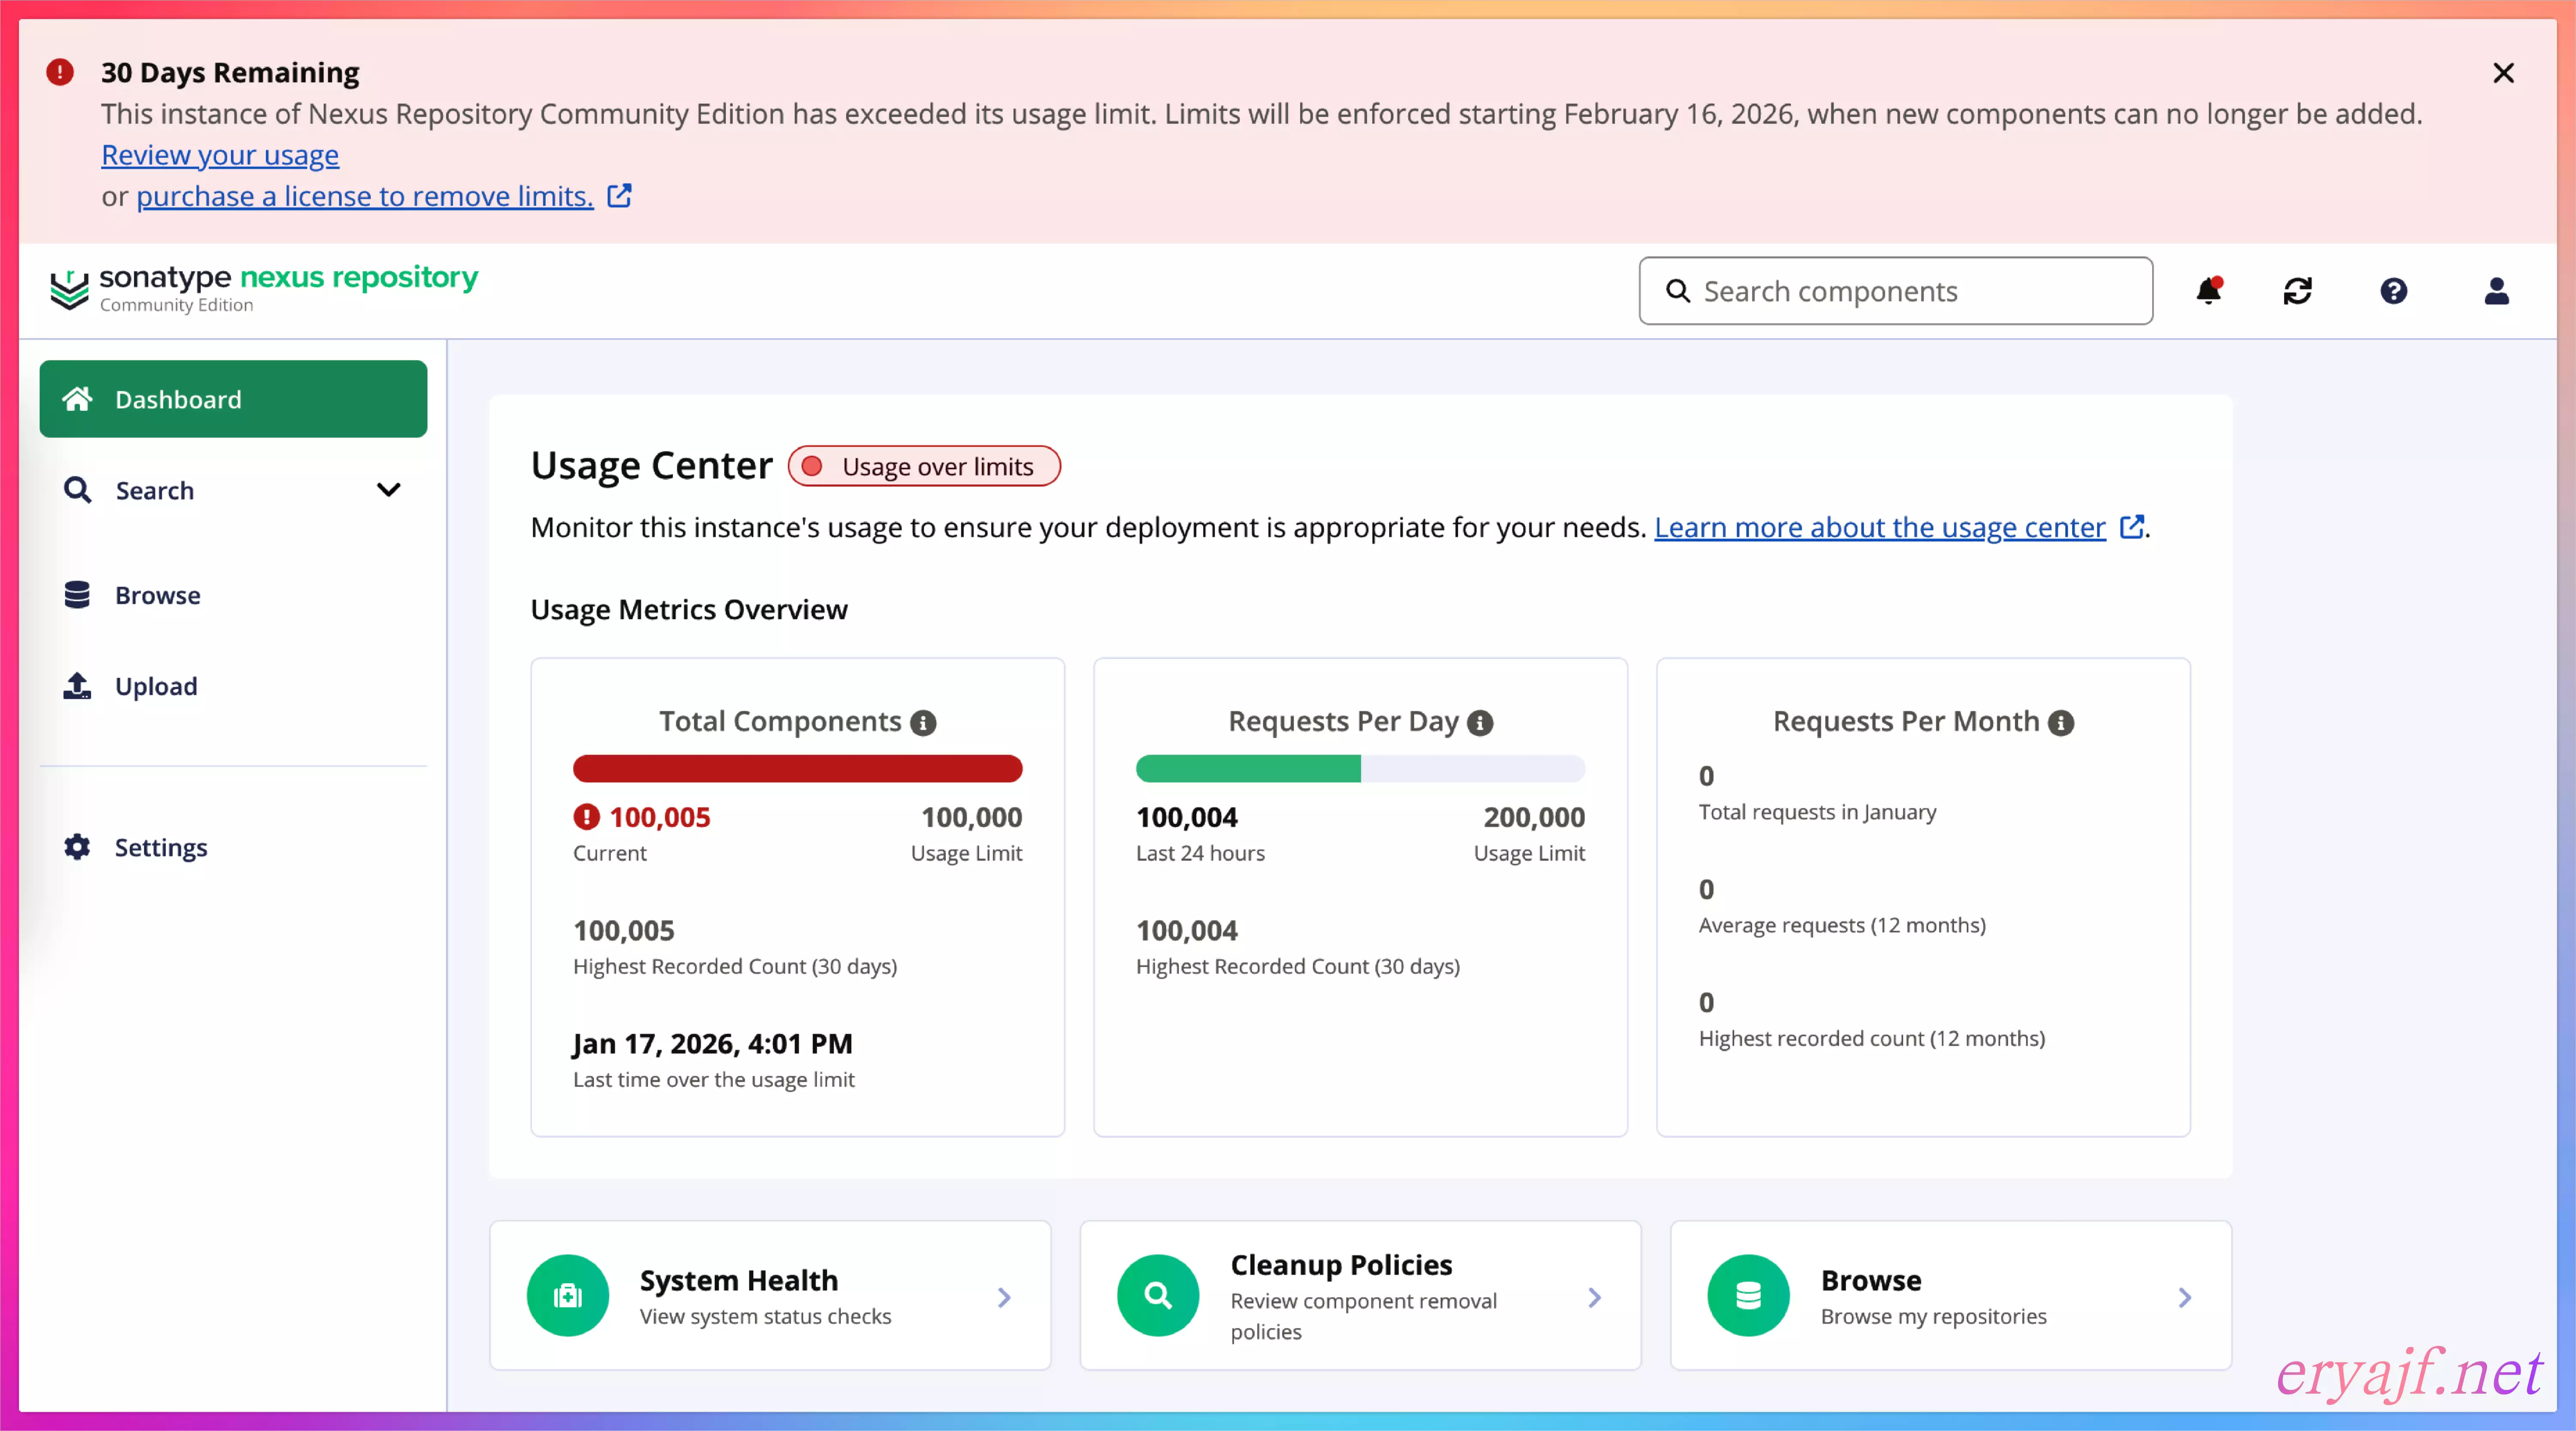Open Settings in the sidebar
2576x1431 pixels.
pos(160,847)
